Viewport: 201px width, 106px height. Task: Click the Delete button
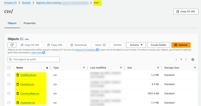(x=117, y=45)
